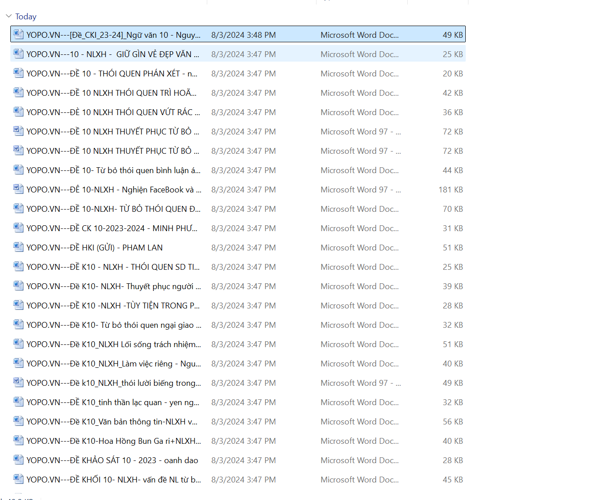This screenshot has height=500, width=606.
Task: Click Word icon of THÓI QUEN SD TI... file
Action: (x=18, y=266)
